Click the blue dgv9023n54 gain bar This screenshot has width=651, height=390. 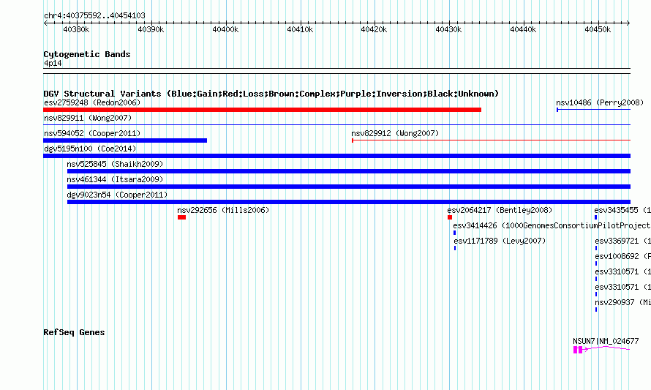[349, 202]
